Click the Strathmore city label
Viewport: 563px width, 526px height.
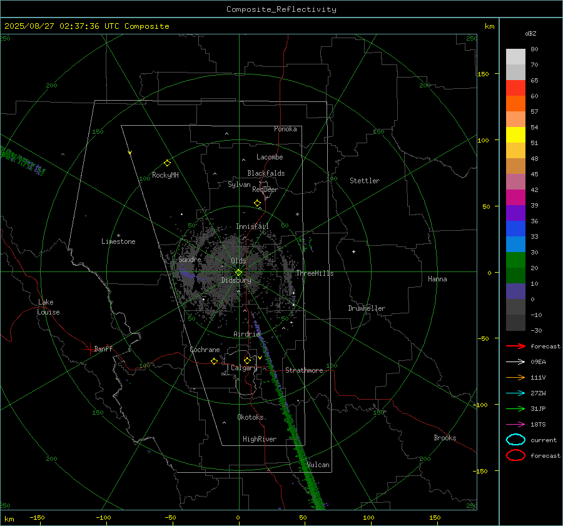tap(304, 370)
